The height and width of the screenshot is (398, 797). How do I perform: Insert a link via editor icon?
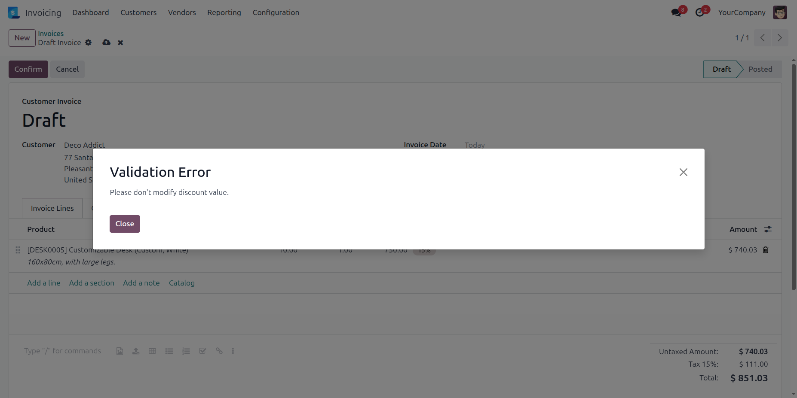pos(219,351)
